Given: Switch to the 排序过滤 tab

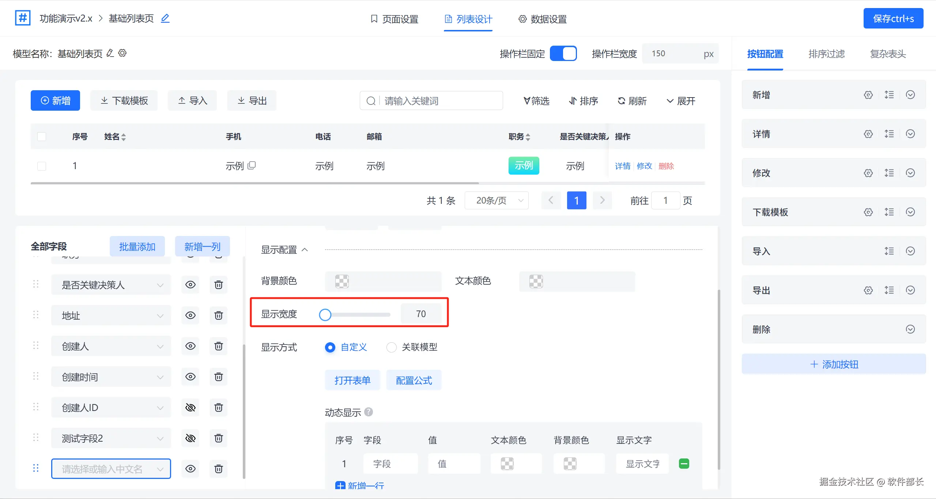Looking at the screenshot, I should point(826,54).
